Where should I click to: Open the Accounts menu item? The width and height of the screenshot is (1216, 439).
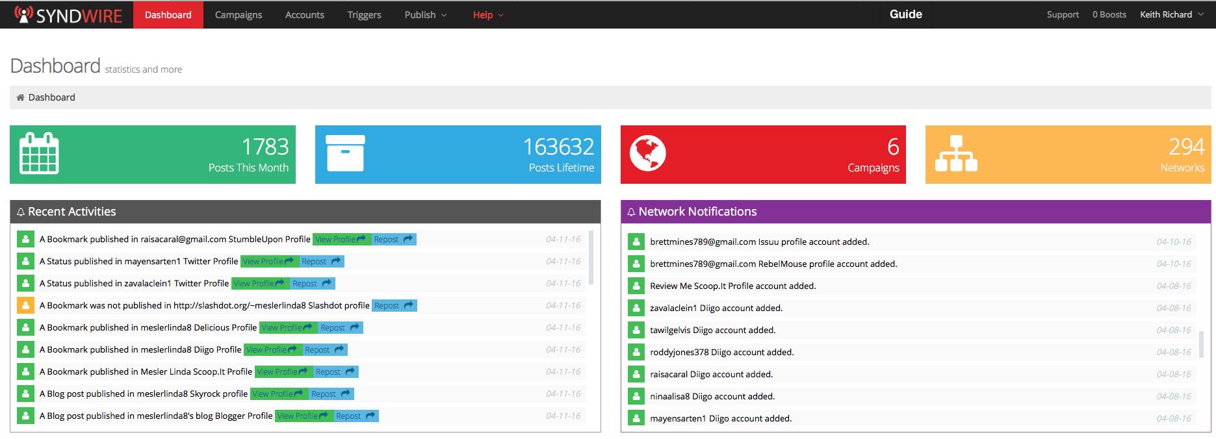pos(304,15)
